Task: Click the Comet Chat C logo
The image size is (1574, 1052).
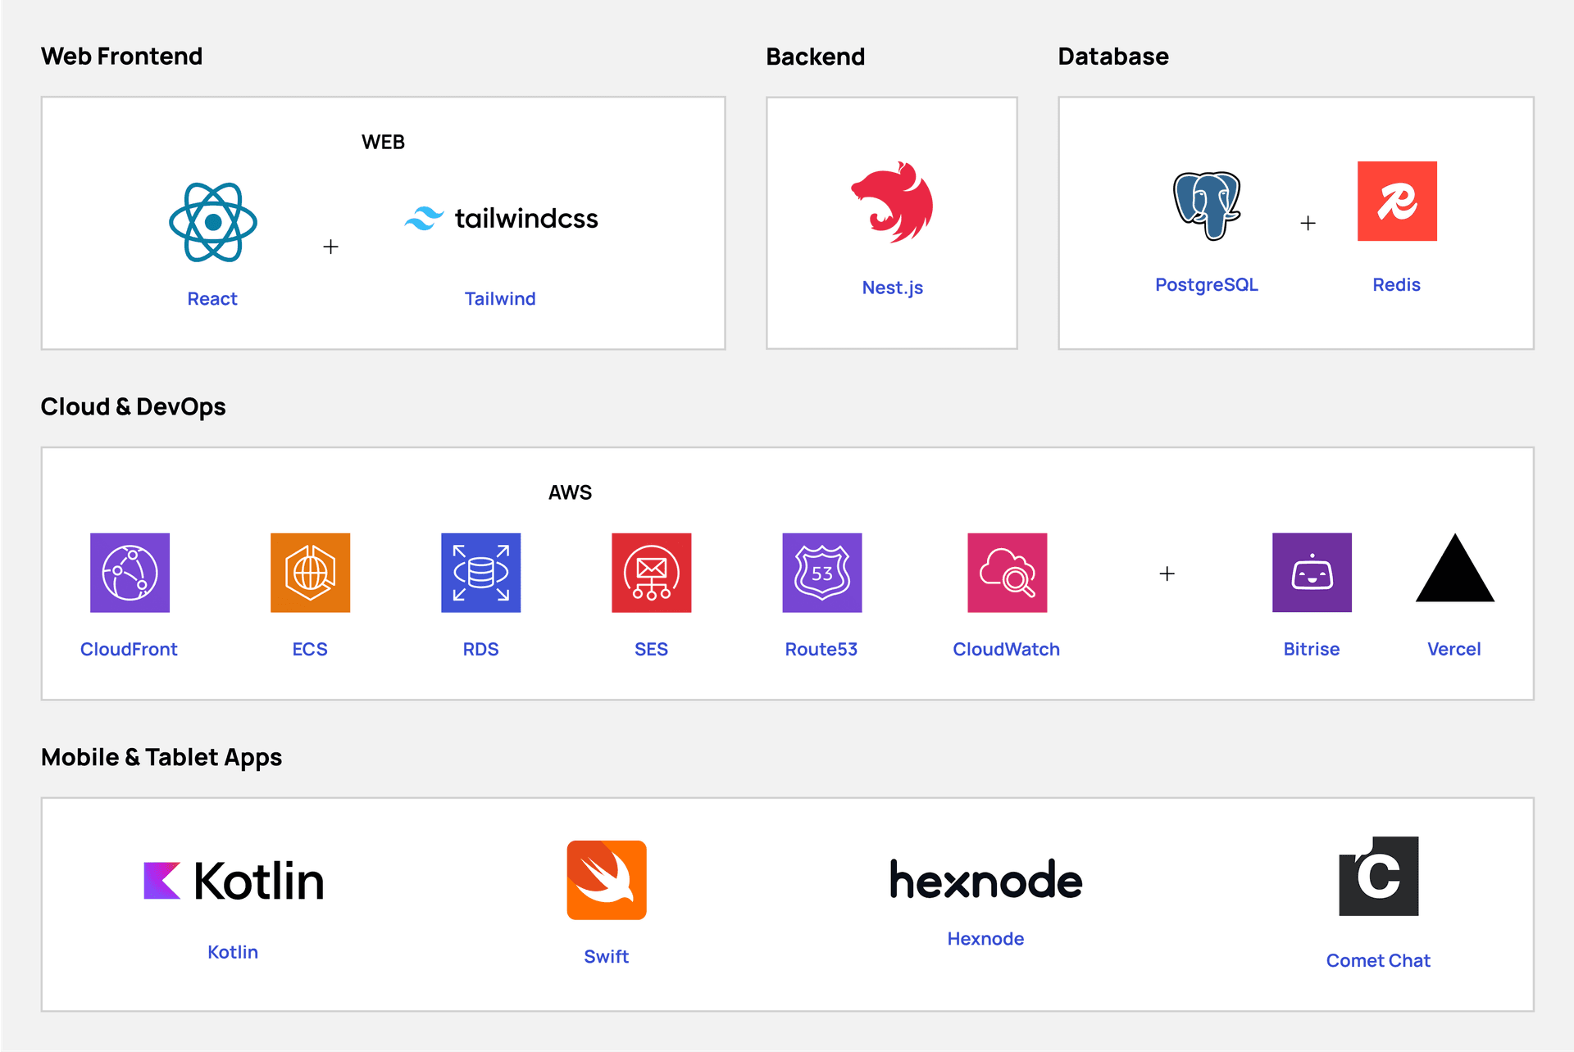Action: 1379,877
